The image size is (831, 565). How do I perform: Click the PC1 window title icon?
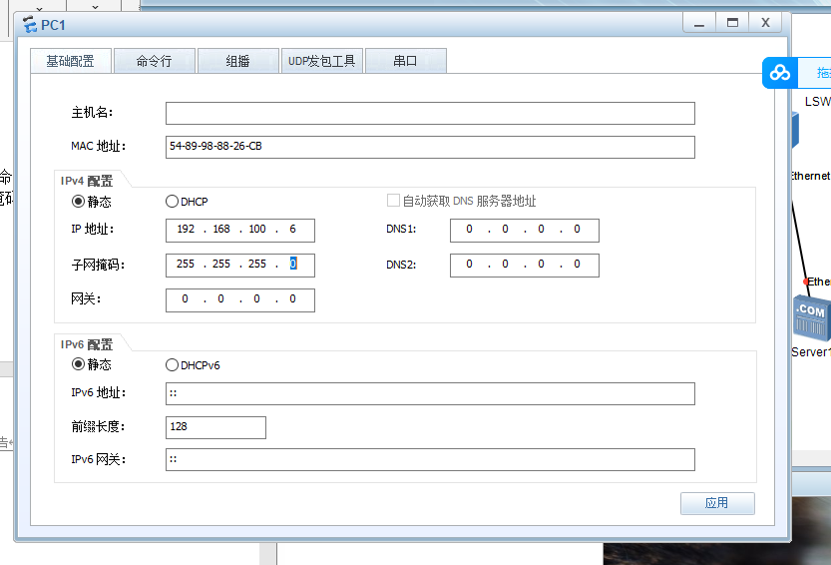[29, 24]
